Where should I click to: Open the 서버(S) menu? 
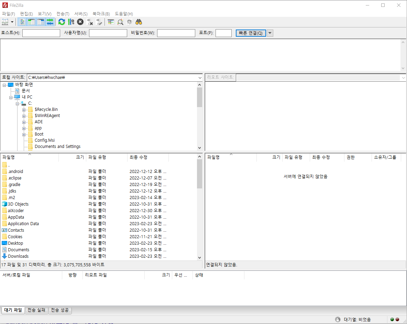[81, 14]
